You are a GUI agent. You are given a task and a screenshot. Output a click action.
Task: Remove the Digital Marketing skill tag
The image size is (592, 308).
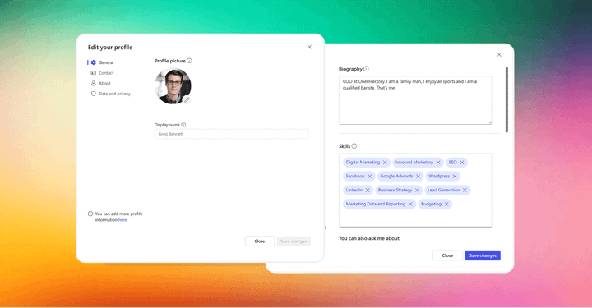[385, 163]
